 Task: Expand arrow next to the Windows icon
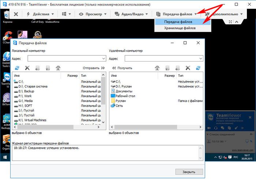pyautogui.click(x=70, y=14)
